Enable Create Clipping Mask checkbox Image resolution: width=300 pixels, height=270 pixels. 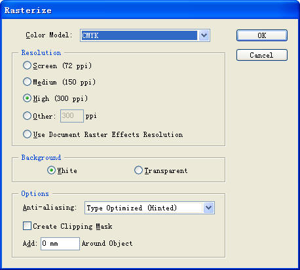[27, 226]
